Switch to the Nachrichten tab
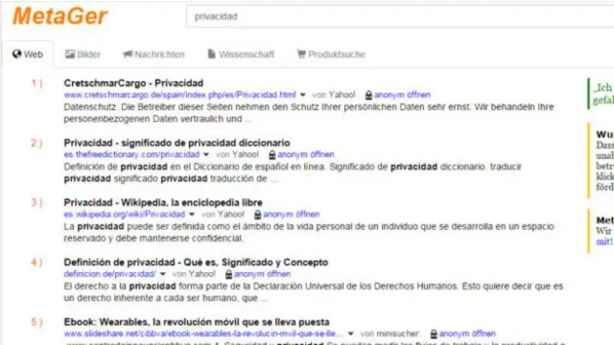Image resolution: width=614 pixels, height=345 pixels. click(x=153, y=55)
